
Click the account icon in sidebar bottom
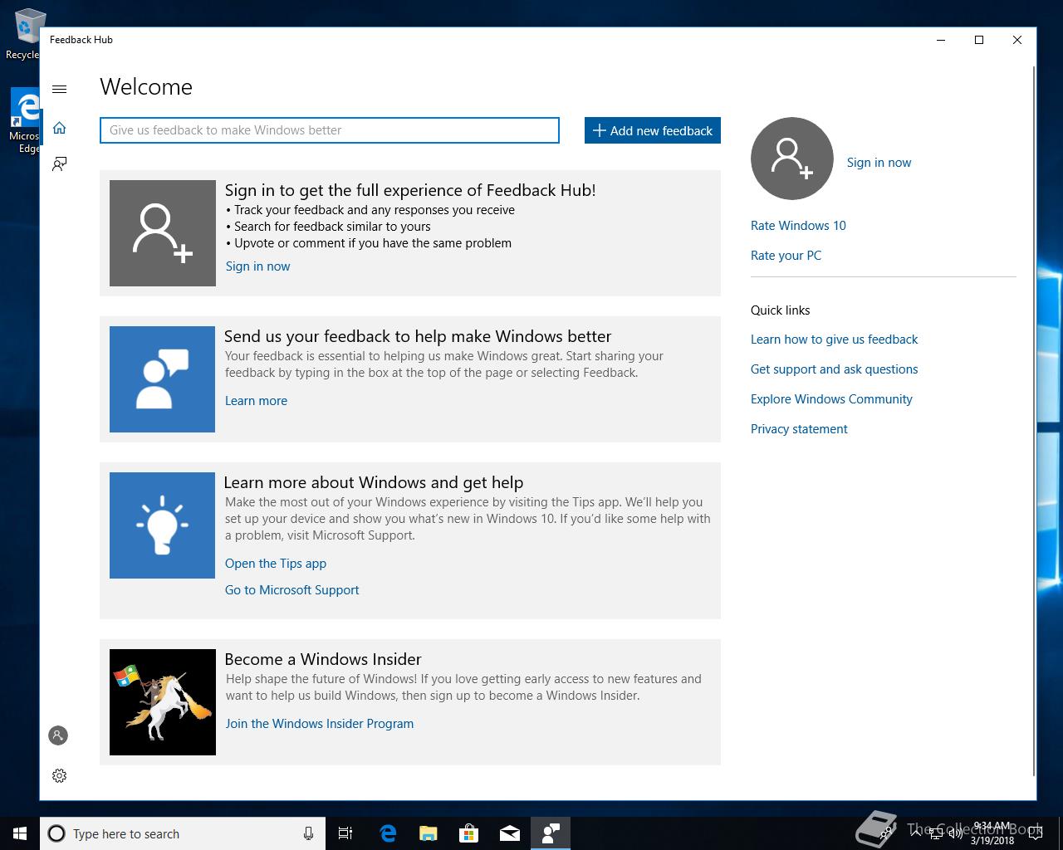(58, 735)
